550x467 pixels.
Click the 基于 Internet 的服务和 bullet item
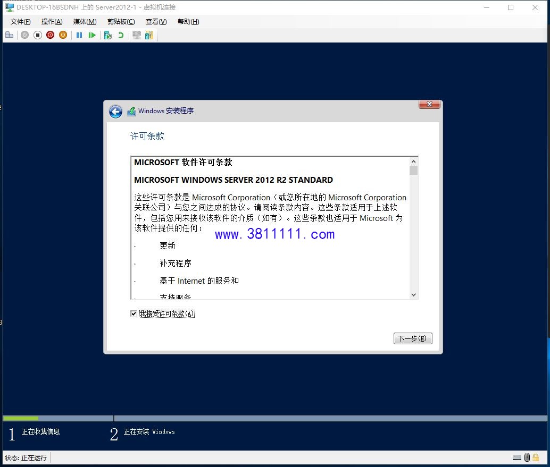(x=199, y=281)
